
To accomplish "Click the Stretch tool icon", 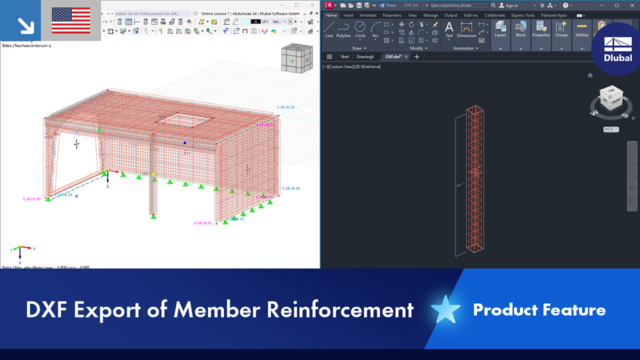I will (x=402, y=41).
